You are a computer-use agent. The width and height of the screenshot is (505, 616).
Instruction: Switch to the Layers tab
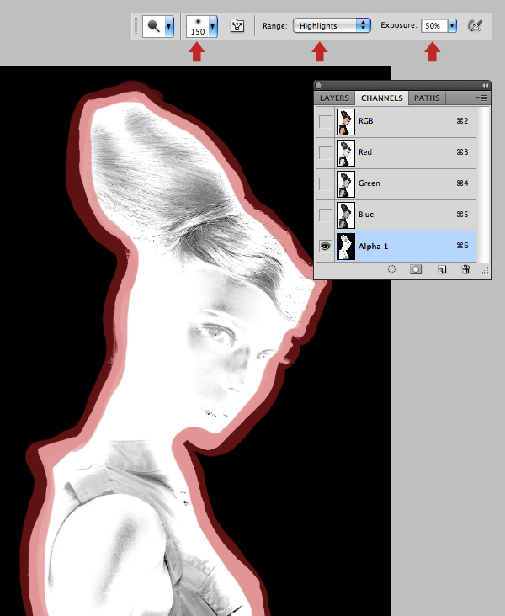(x=334, y=98)
